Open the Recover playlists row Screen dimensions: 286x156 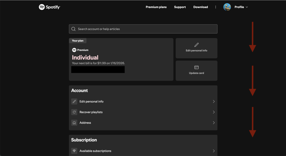143,112
